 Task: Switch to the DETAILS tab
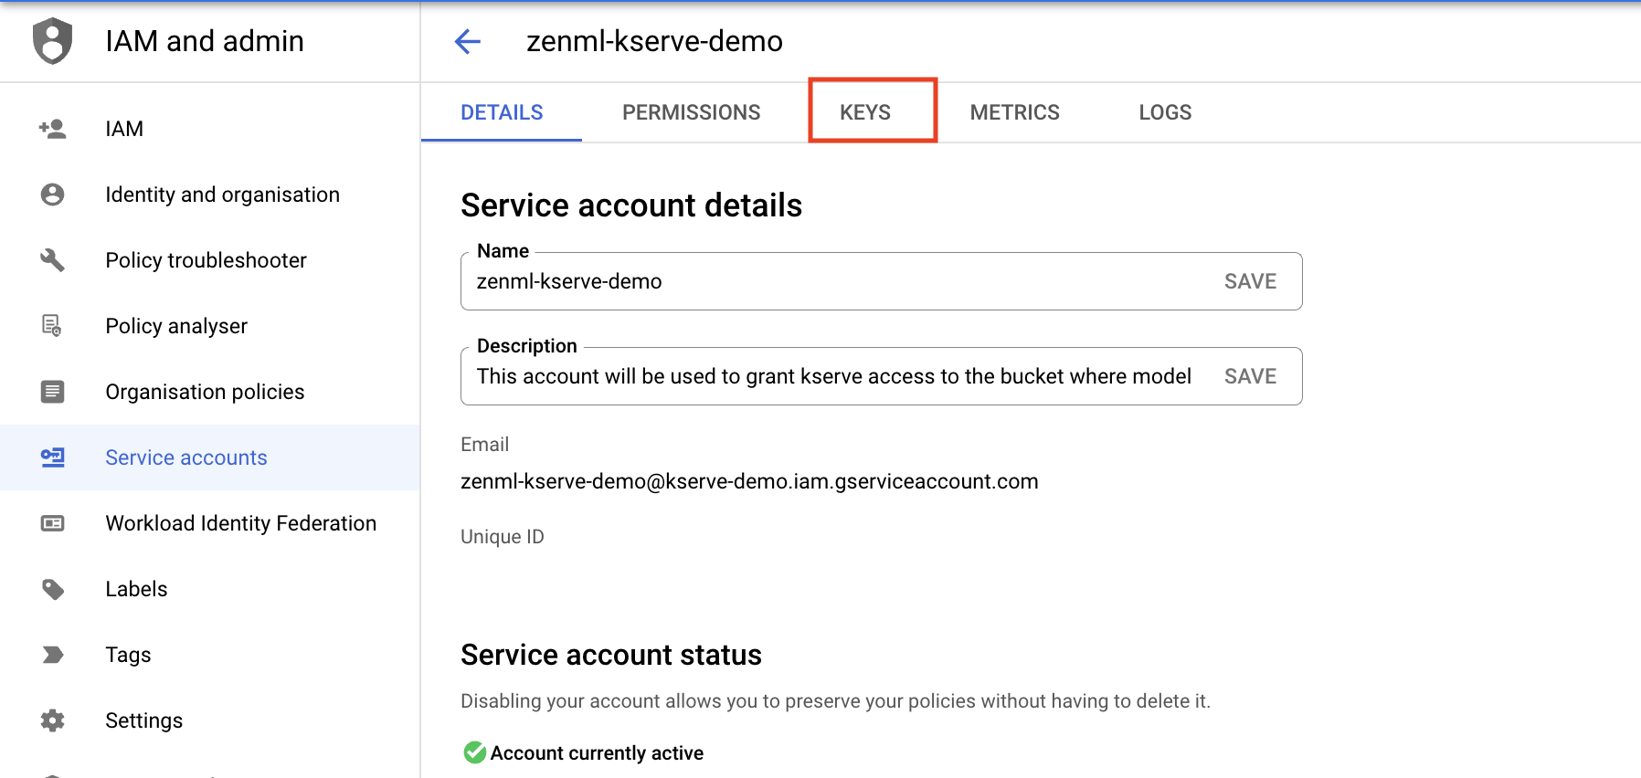pos(502,112)
